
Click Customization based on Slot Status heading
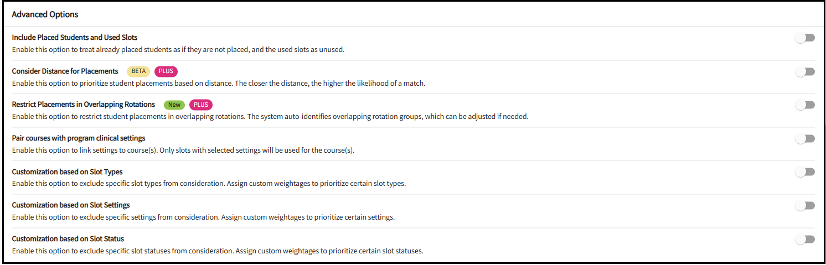(x=68, y=238)
